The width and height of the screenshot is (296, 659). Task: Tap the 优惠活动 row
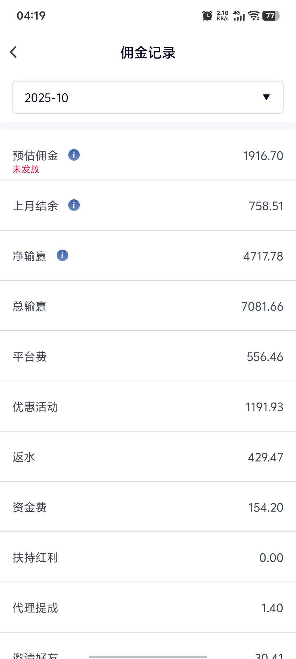pyautogui.click(x=148, y=407)
